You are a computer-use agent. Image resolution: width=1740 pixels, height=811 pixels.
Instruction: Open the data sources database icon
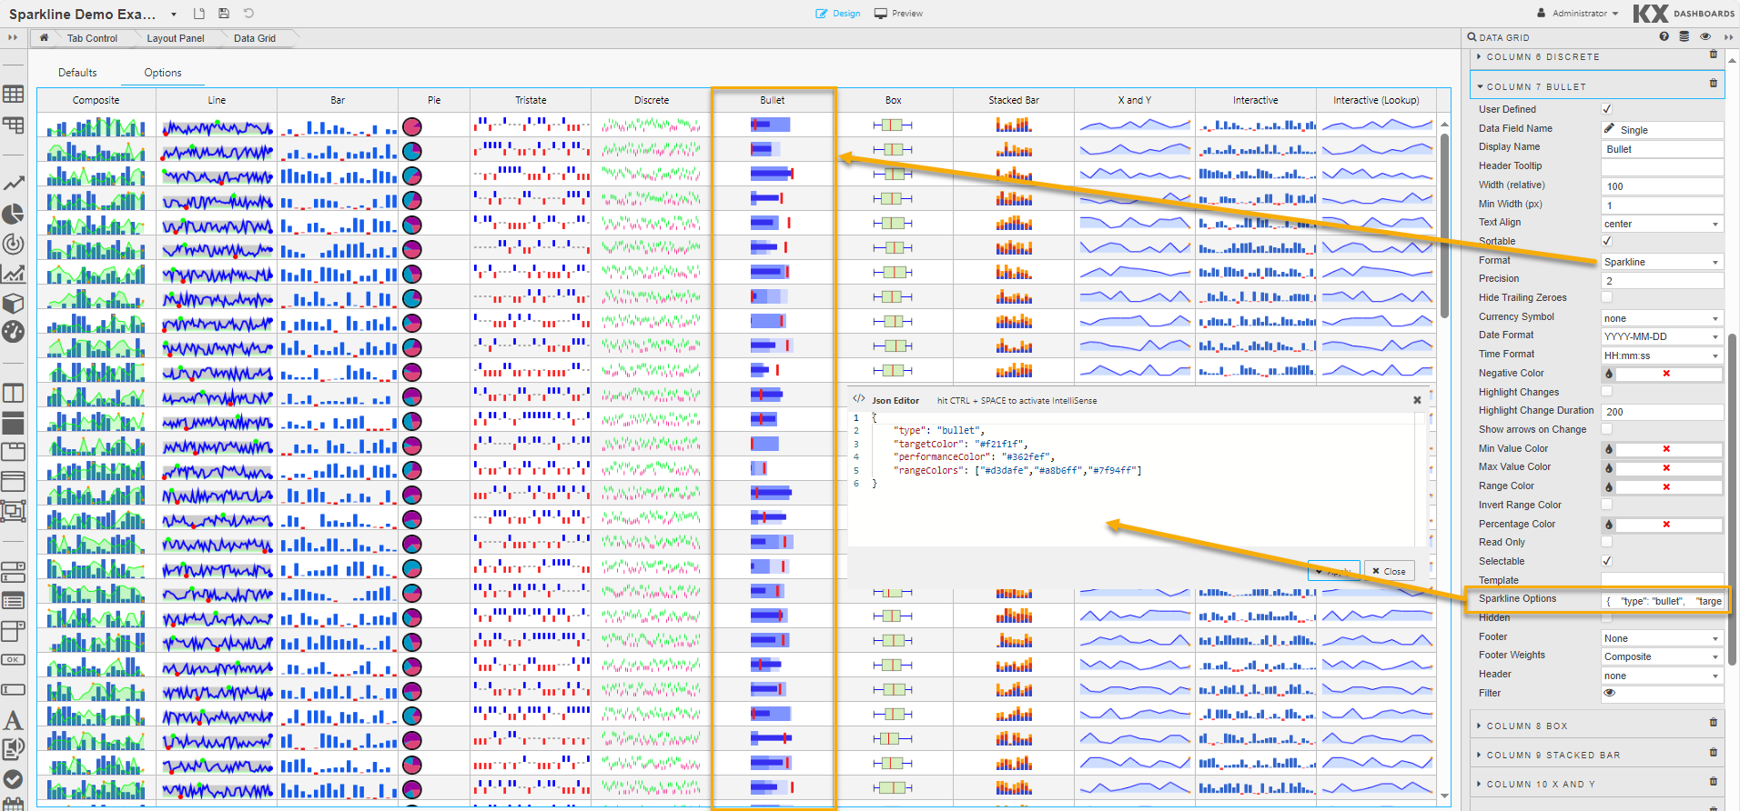coord(1684,37)
